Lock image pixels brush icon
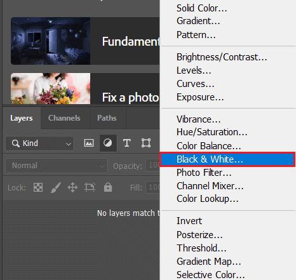The image size is (296, 280). coord(56,187)
